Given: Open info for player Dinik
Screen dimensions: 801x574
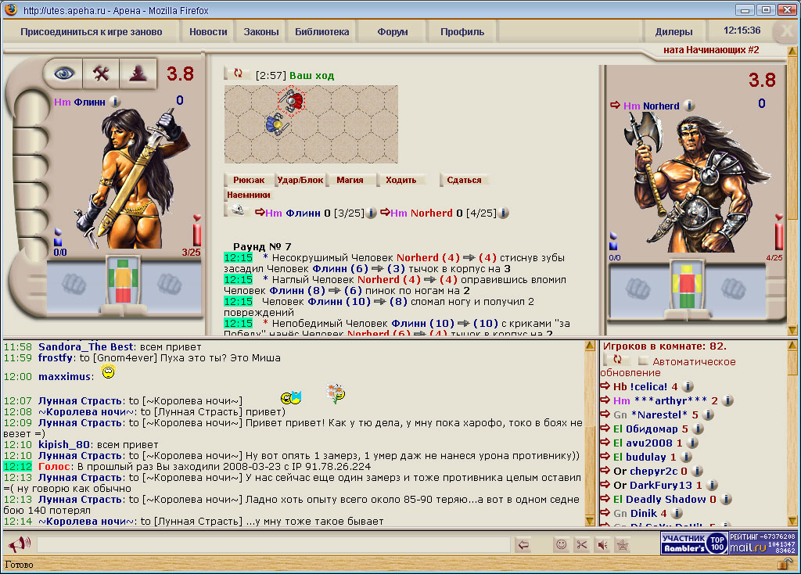Looking at the screenshot, I should (677, 513).
